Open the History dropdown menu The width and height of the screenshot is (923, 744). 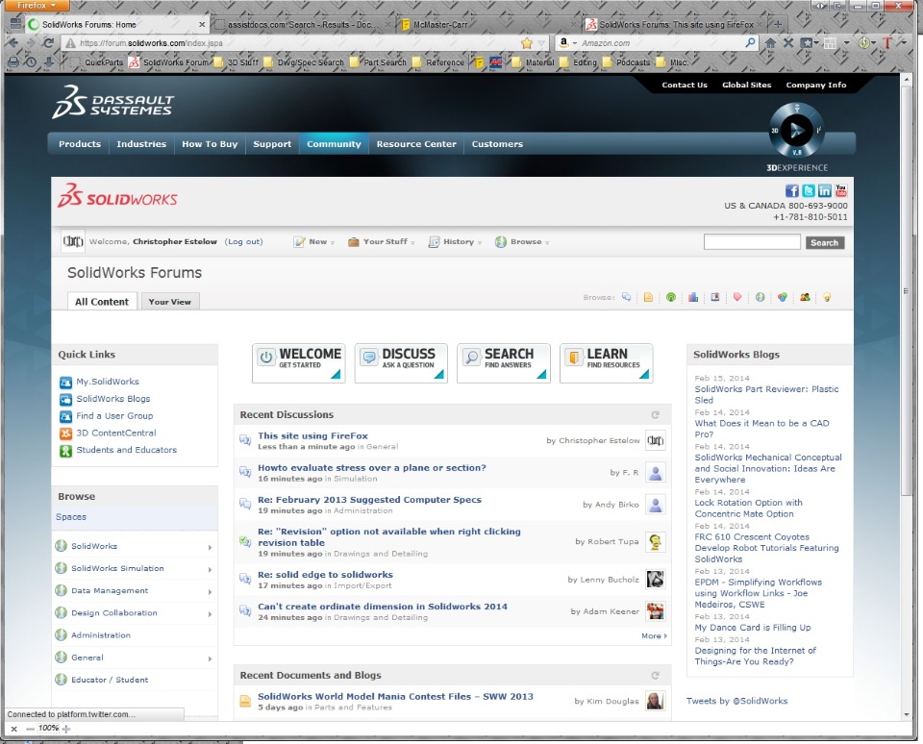455,242
